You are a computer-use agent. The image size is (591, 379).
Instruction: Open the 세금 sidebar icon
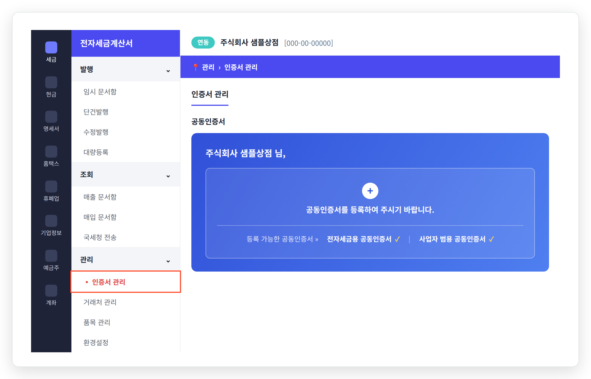[x=51, y=47]
